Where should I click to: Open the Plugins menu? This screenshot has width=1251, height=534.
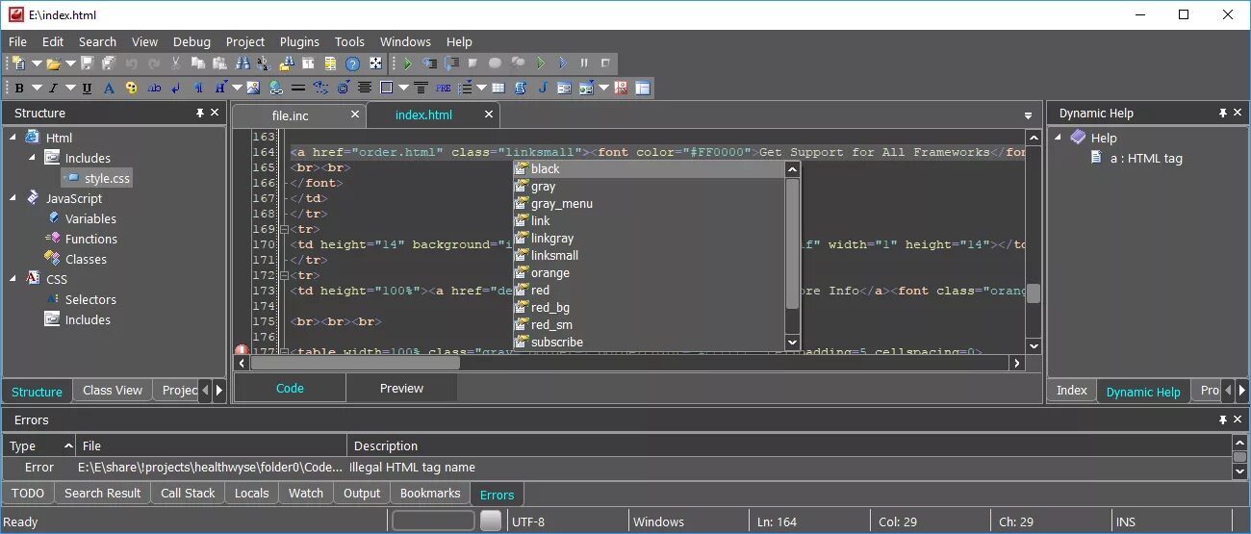(x=299, y=41)
